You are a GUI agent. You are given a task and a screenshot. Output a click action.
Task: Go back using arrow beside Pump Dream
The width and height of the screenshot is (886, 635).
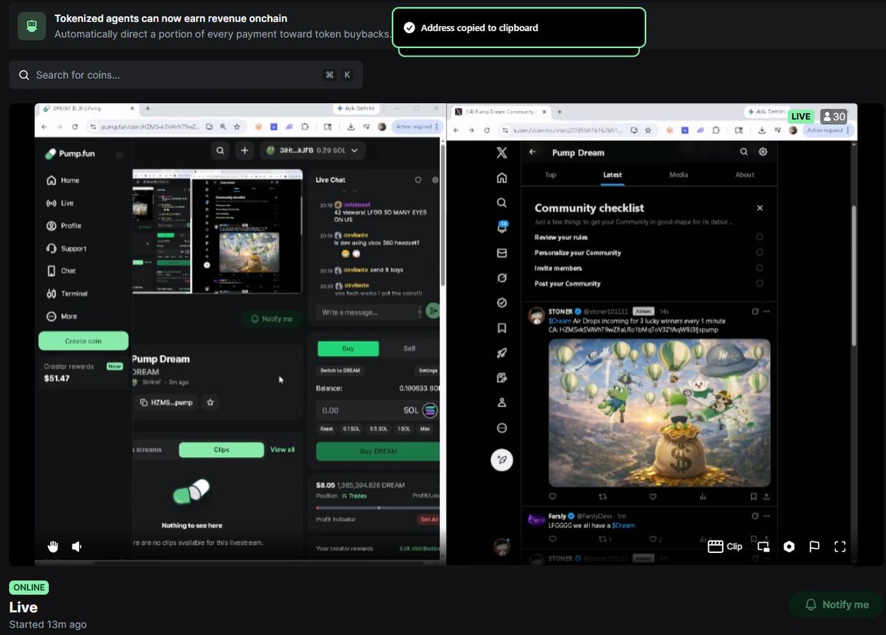(x=532, y=152)
